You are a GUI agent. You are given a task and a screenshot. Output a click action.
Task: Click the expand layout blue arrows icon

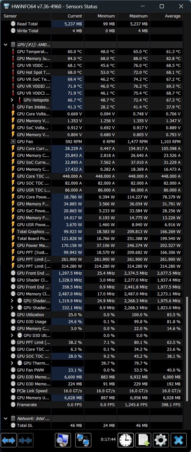click(x=9, y=440)
